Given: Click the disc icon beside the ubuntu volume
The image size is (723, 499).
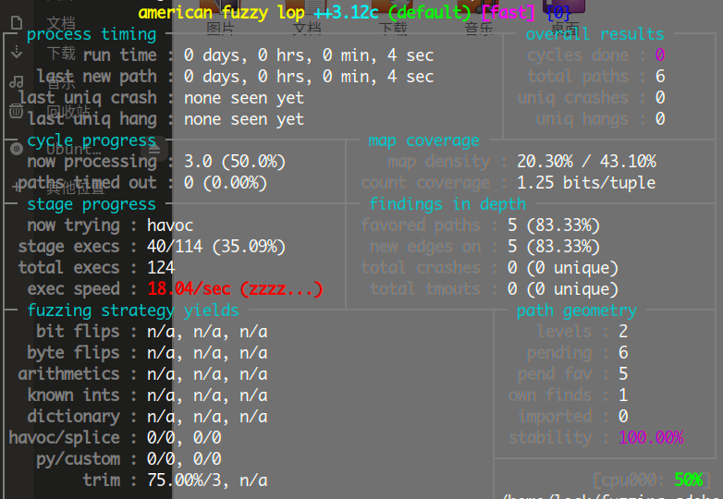Looking at the screenshot, I should 16,149.
